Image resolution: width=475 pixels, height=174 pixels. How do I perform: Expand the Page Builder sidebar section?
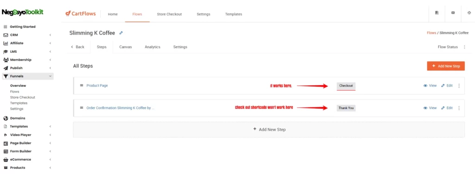coord(50,143)
